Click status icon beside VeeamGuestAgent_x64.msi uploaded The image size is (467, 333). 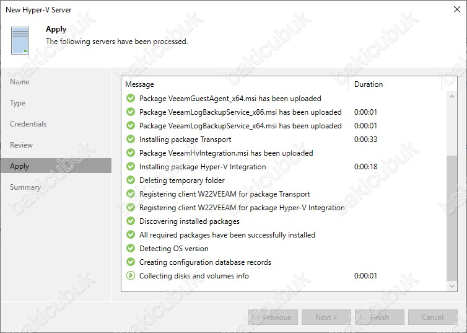131,98
